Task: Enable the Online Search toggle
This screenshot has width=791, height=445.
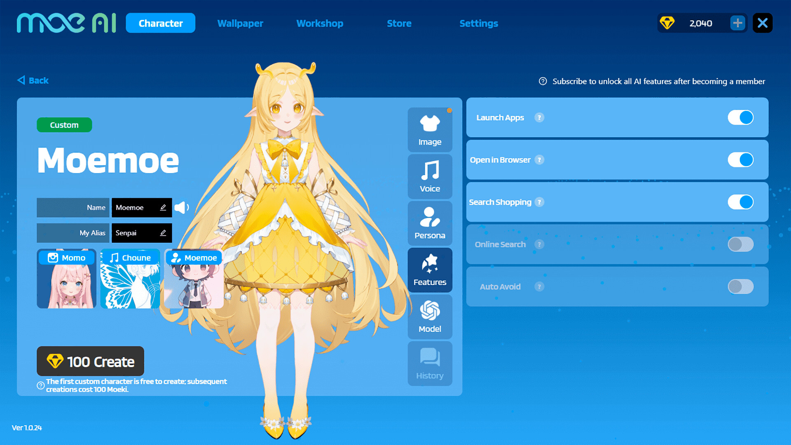Action: click(x=740, y=244)
